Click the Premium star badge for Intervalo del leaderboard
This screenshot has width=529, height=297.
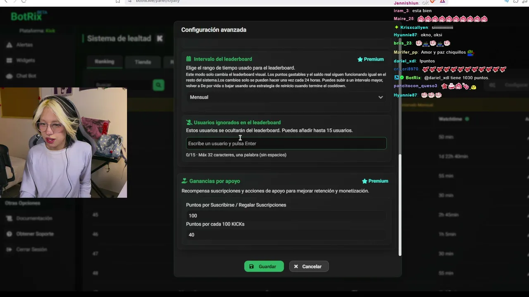click(370, 59)
